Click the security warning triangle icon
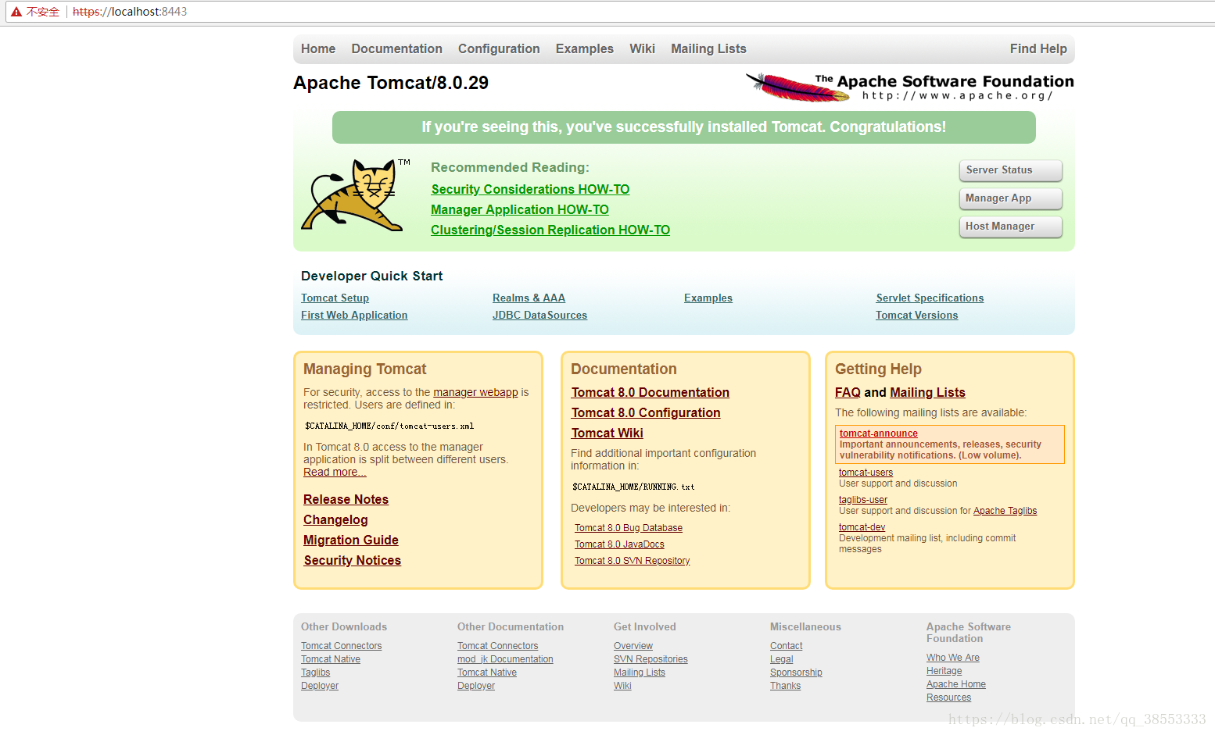The image size is (1215, 735). (x=16, y=12)
